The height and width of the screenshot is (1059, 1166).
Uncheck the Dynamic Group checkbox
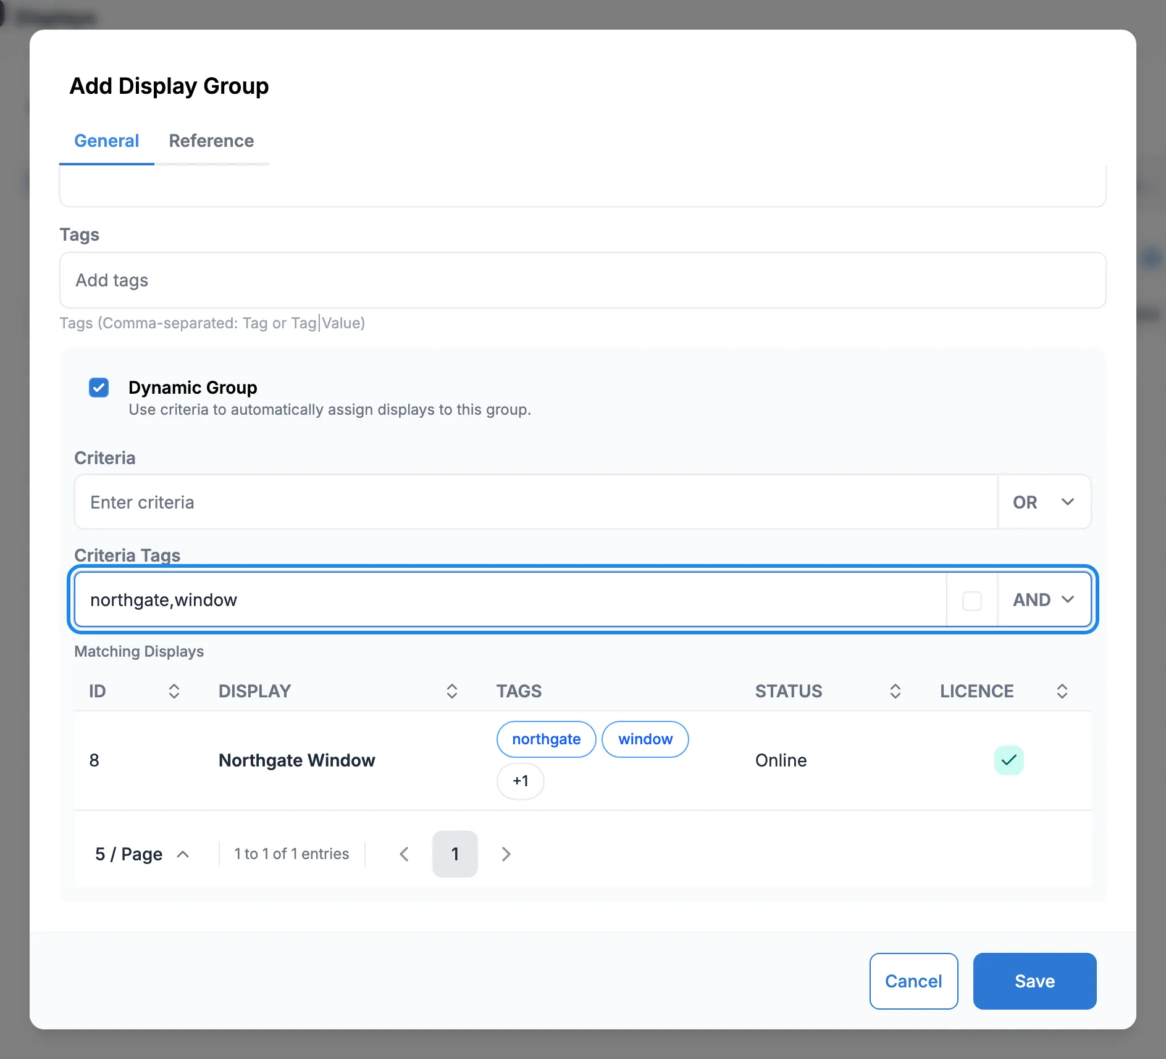(x=99, y=388)
